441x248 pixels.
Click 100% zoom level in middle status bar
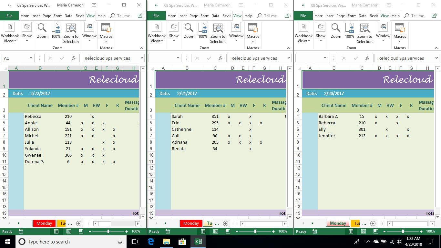[x=282, y=231]
